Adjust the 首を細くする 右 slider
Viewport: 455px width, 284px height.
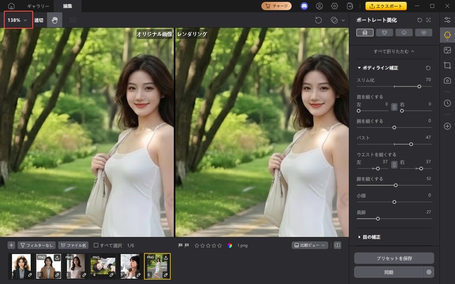402,111
